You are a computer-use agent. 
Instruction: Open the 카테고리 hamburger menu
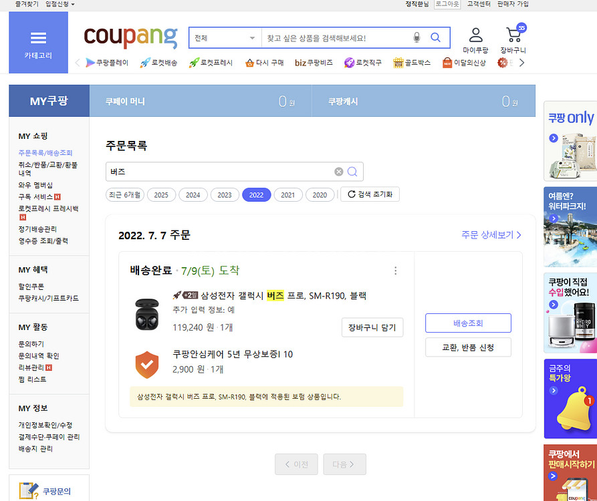[x=39, y=42]
